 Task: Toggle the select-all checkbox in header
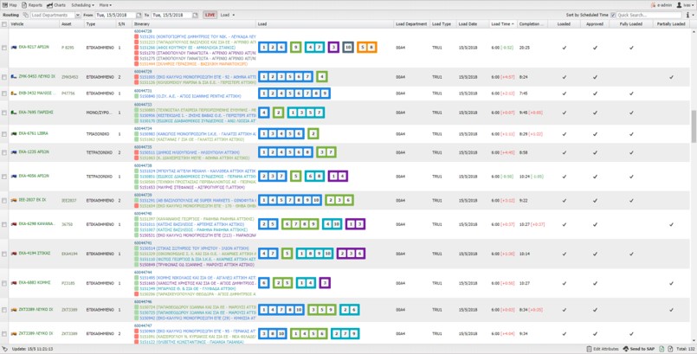tap(4, 24)
